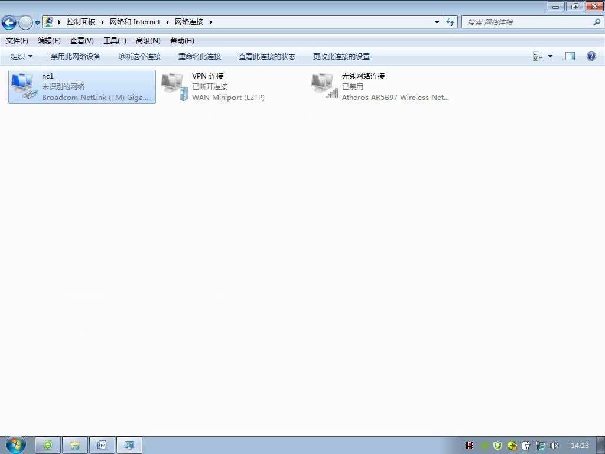
Task: Open the help icon
Action: click(591, 56)
